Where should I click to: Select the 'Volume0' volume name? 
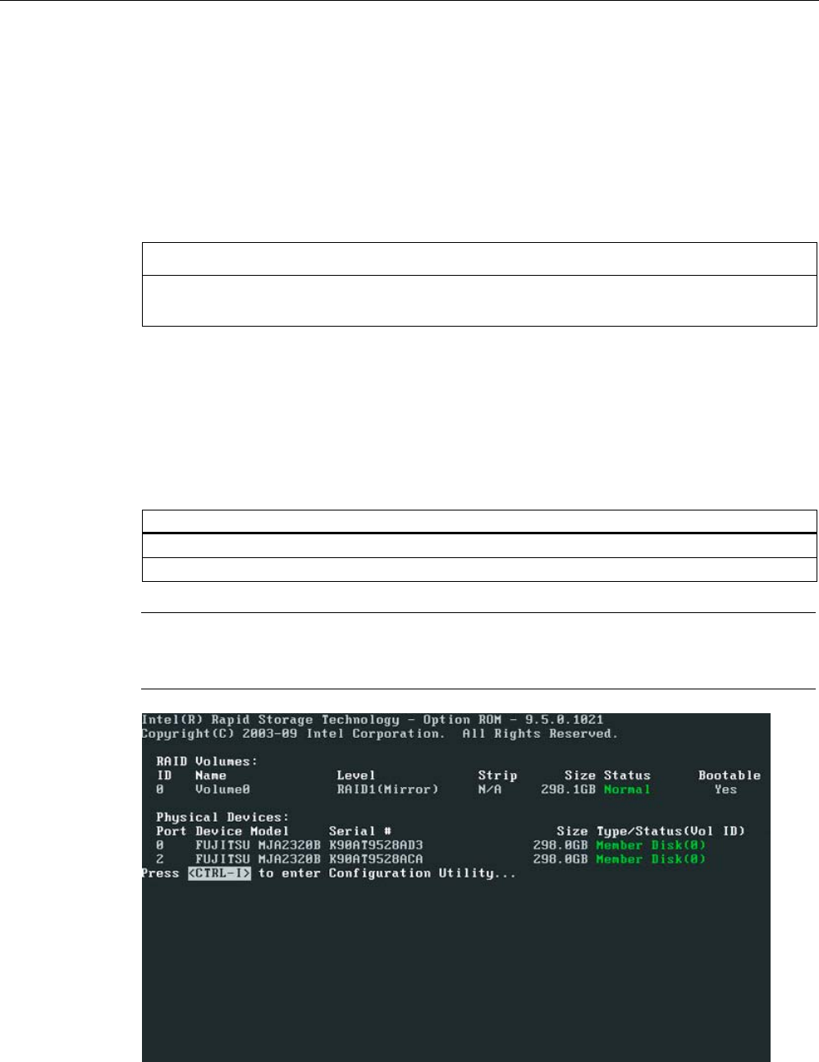222,790
